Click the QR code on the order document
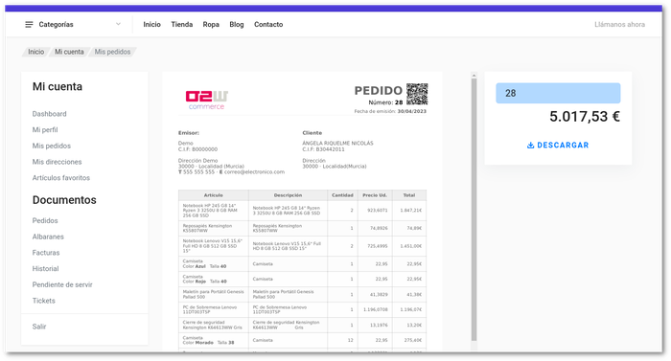 (417, 94)
